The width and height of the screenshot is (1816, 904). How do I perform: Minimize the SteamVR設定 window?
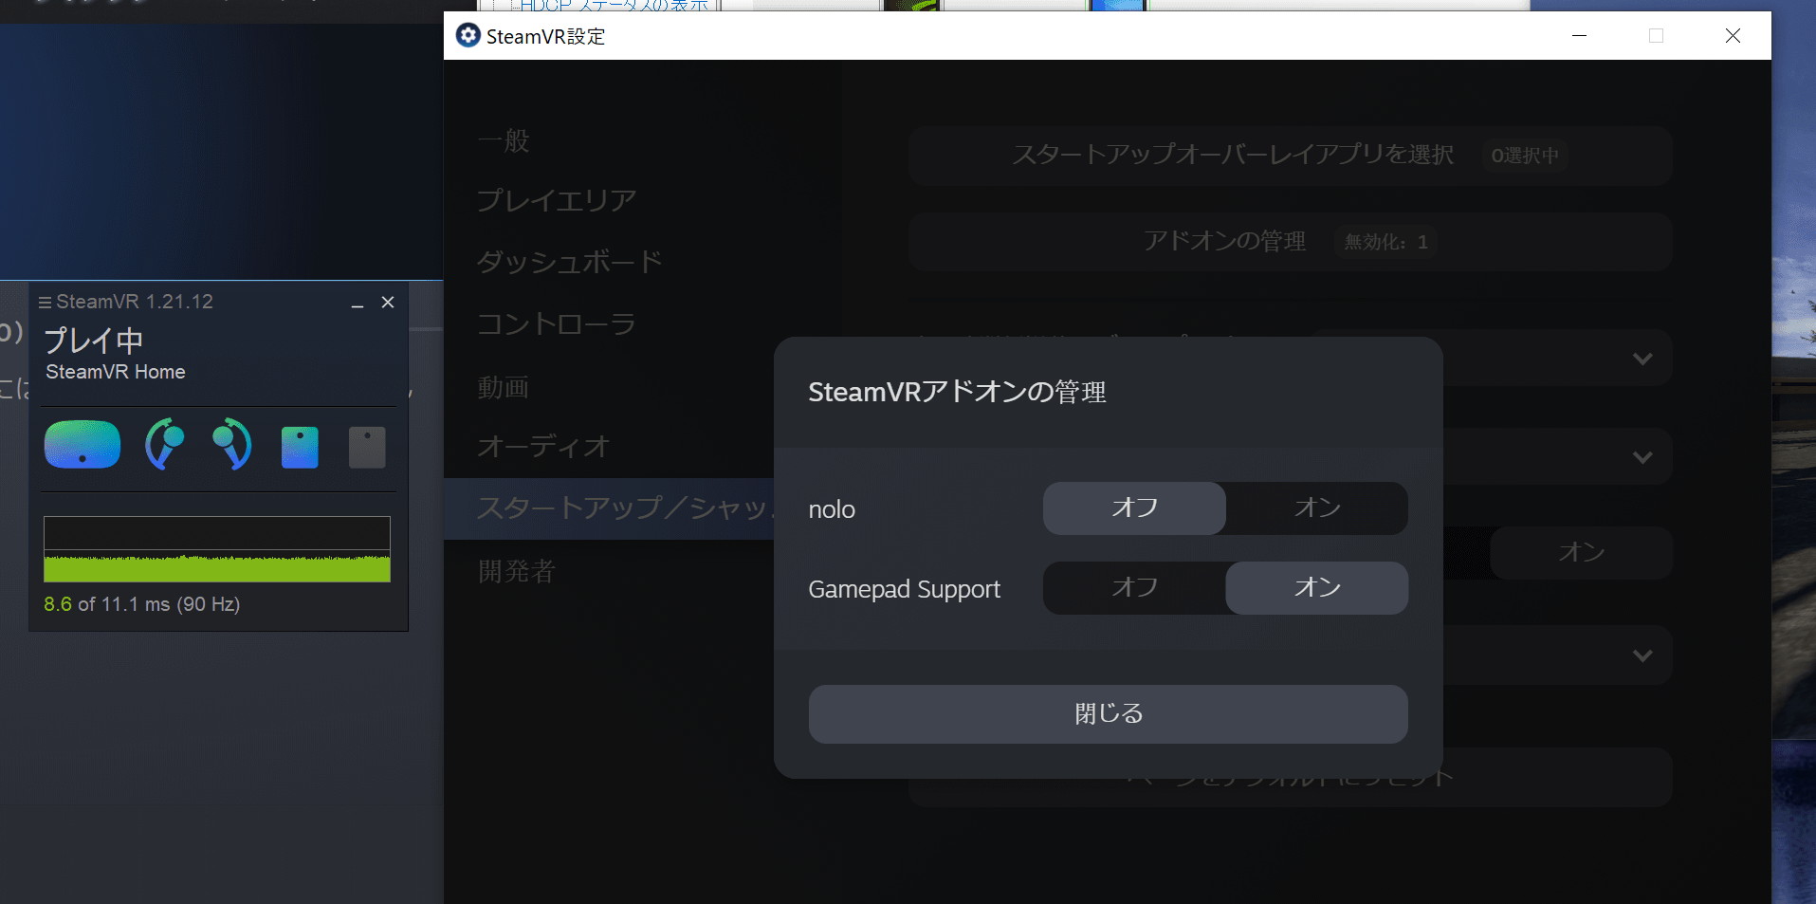pyautogui.click(x=1580, y=36)
